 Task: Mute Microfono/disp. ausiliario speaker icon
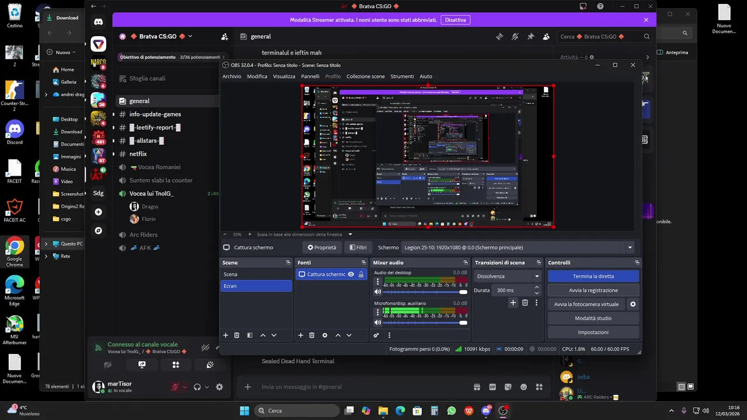378,323
